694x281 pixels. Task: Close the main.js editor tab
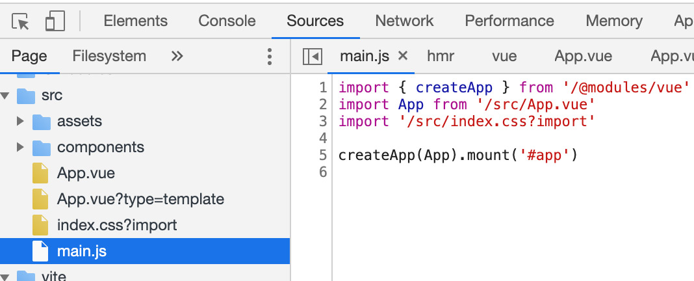403,56
